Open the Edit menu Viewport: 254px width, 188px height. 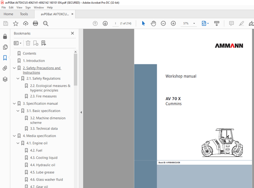11,7
